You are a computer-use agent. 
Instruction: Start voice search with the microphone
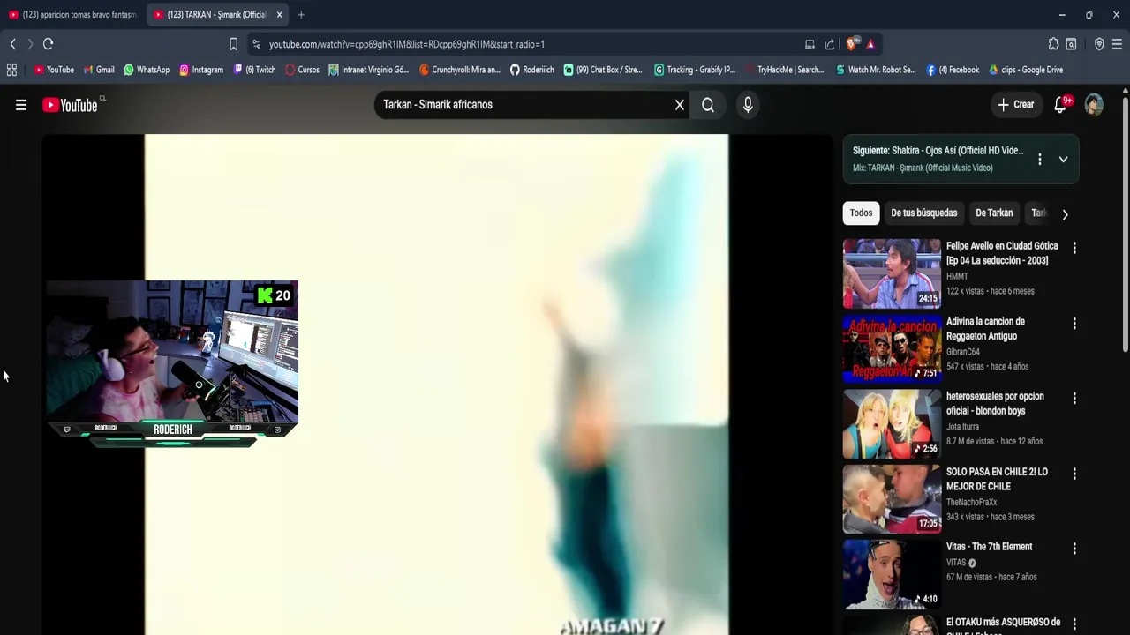pos(748,105)
